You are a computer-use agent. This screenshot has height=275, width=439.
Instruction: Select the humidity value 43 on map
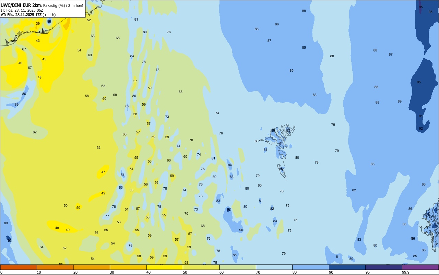(38, 41)
